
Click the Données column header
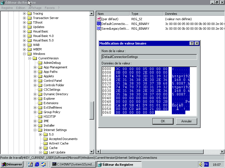194,13
